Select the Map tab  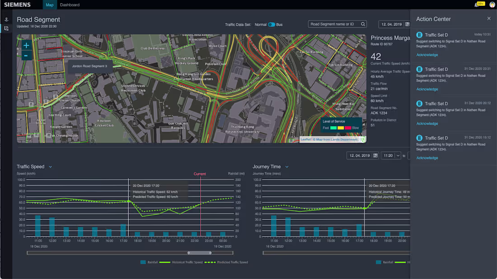coord(50,5)
